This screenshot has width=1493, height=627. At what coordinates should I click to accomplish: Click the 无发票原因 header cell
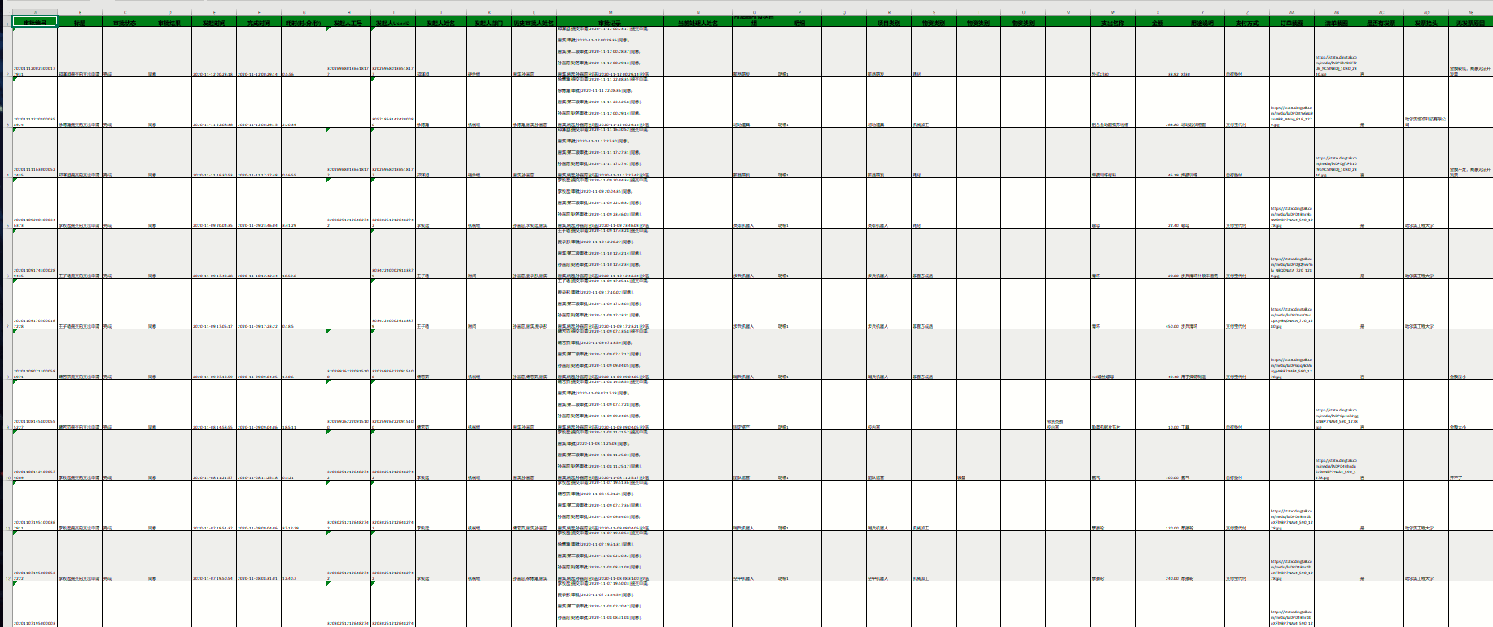1471,23
